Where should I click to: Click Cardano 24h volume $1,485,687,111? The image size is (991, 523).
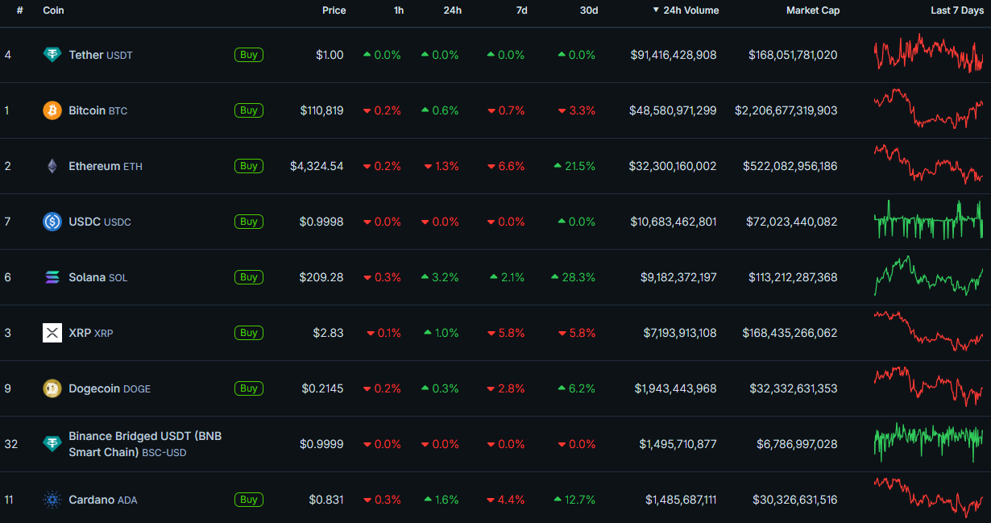coord(681,500)
